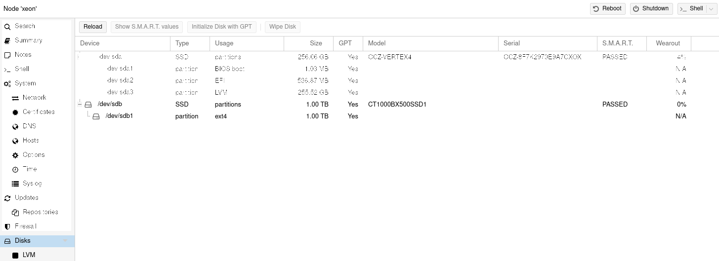The height and width of the screenshot is (261, 719).
Task: Click the LVM square icon in sidebar
Action: pyautogui.click(x=15, y=256)
